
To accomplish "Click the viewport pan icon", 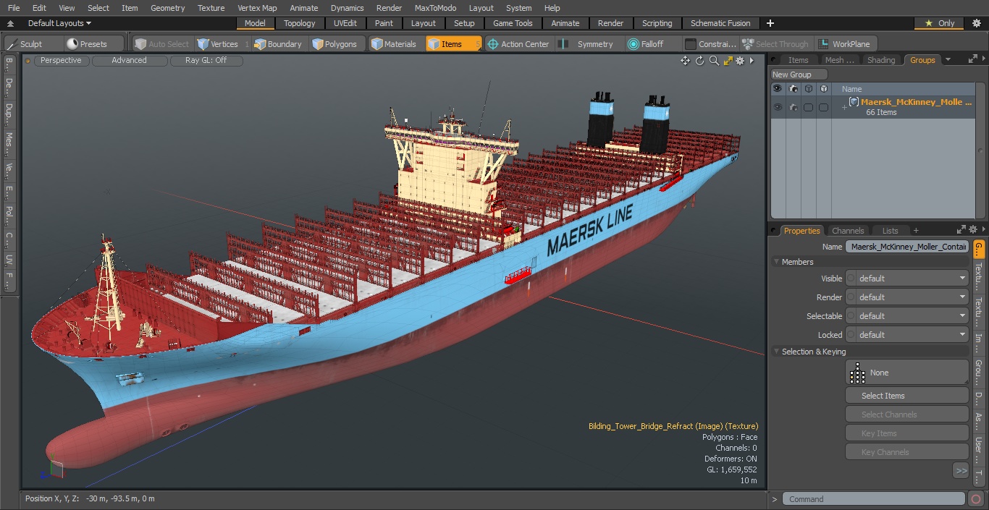I will 685,61.
